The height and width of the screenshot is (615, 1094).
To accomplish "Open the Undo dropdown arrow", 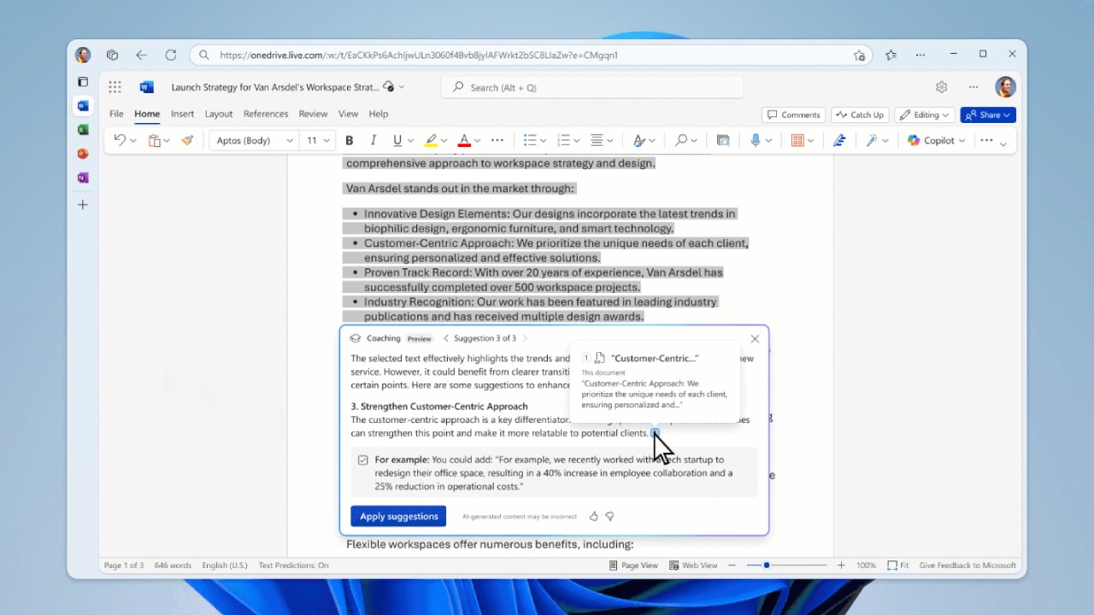I will (x=133, y=141).
